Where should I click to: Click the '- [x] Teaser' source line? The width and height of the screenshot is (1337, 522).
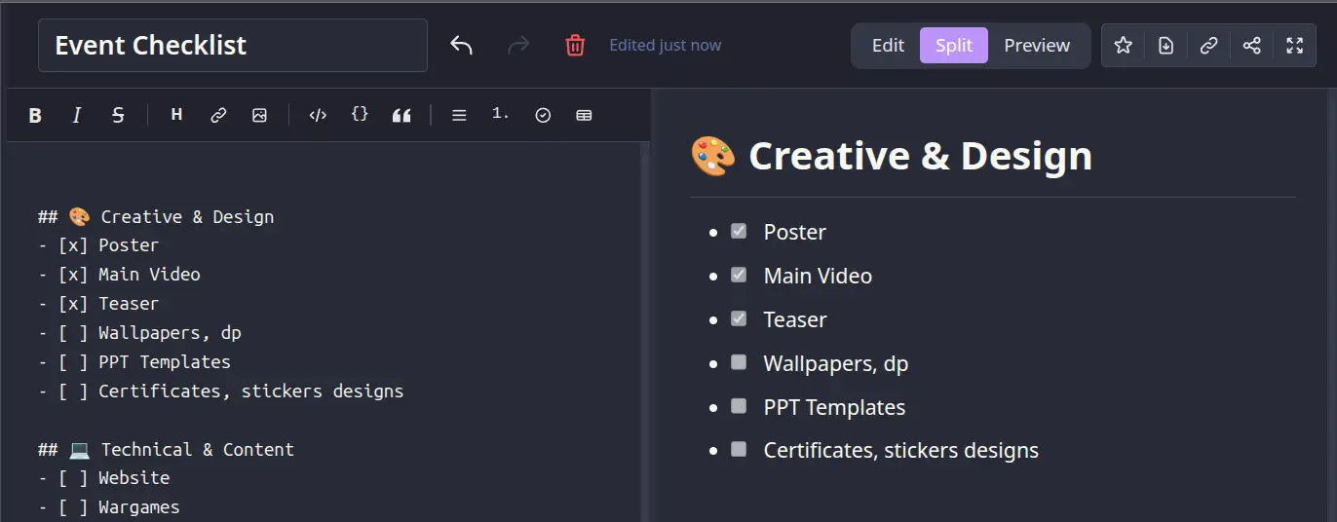click(98, 304)
